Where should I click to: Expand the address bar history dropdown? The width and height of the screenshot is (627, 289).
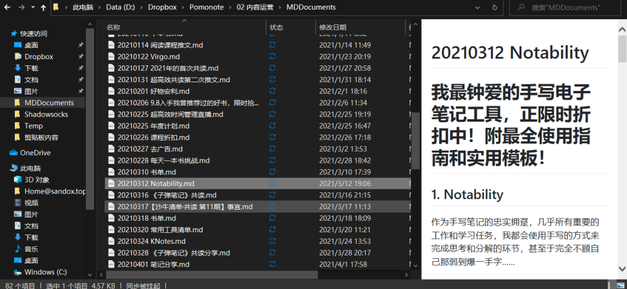pyautogui.click(x=477, y=7)
